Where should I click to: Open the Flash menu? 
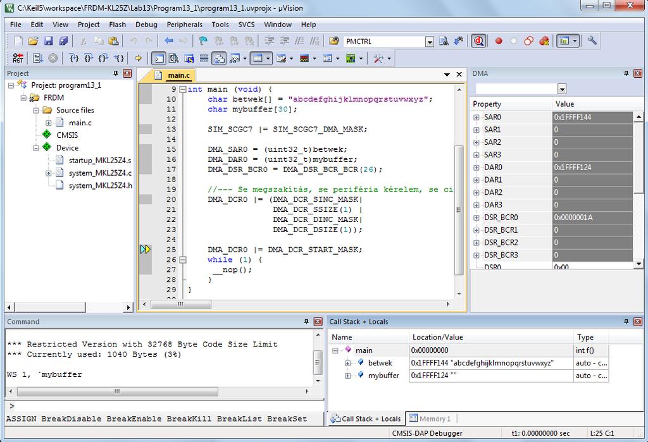[x=117, y=25]
